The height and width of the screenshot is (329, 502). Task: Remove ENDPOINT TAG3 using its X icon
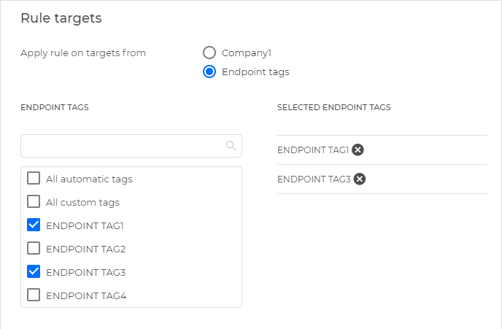(x=359, y=179)
